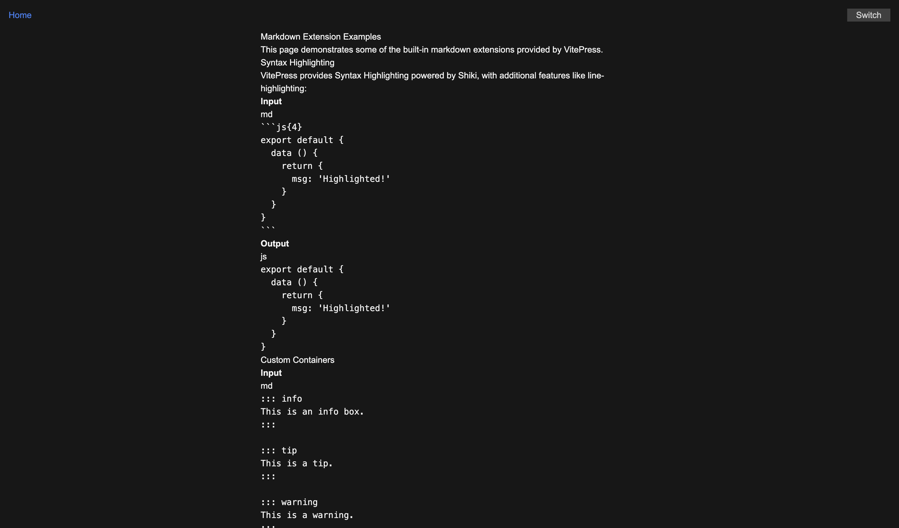
Task: Click the Output label under code block
Action: click(x=274, y=243)
